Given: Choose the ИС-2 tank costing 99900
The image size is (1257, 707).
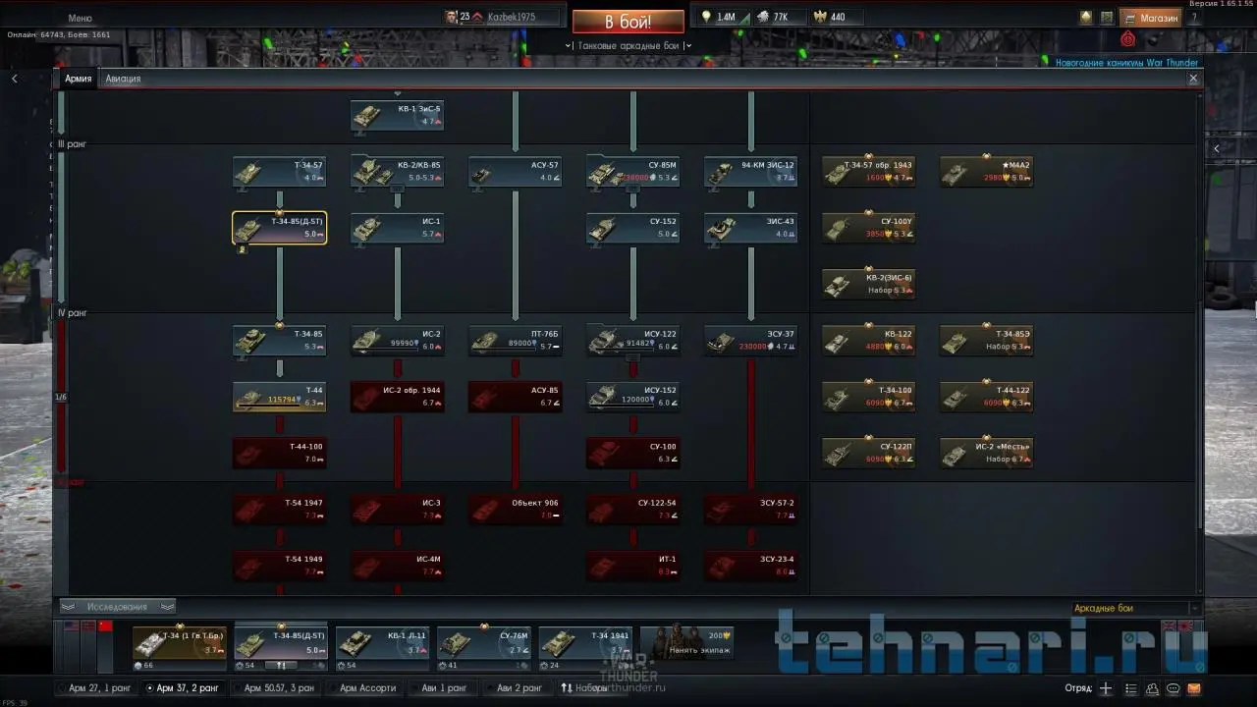Looking at the screenshot, I should click(x=398, y=341).
